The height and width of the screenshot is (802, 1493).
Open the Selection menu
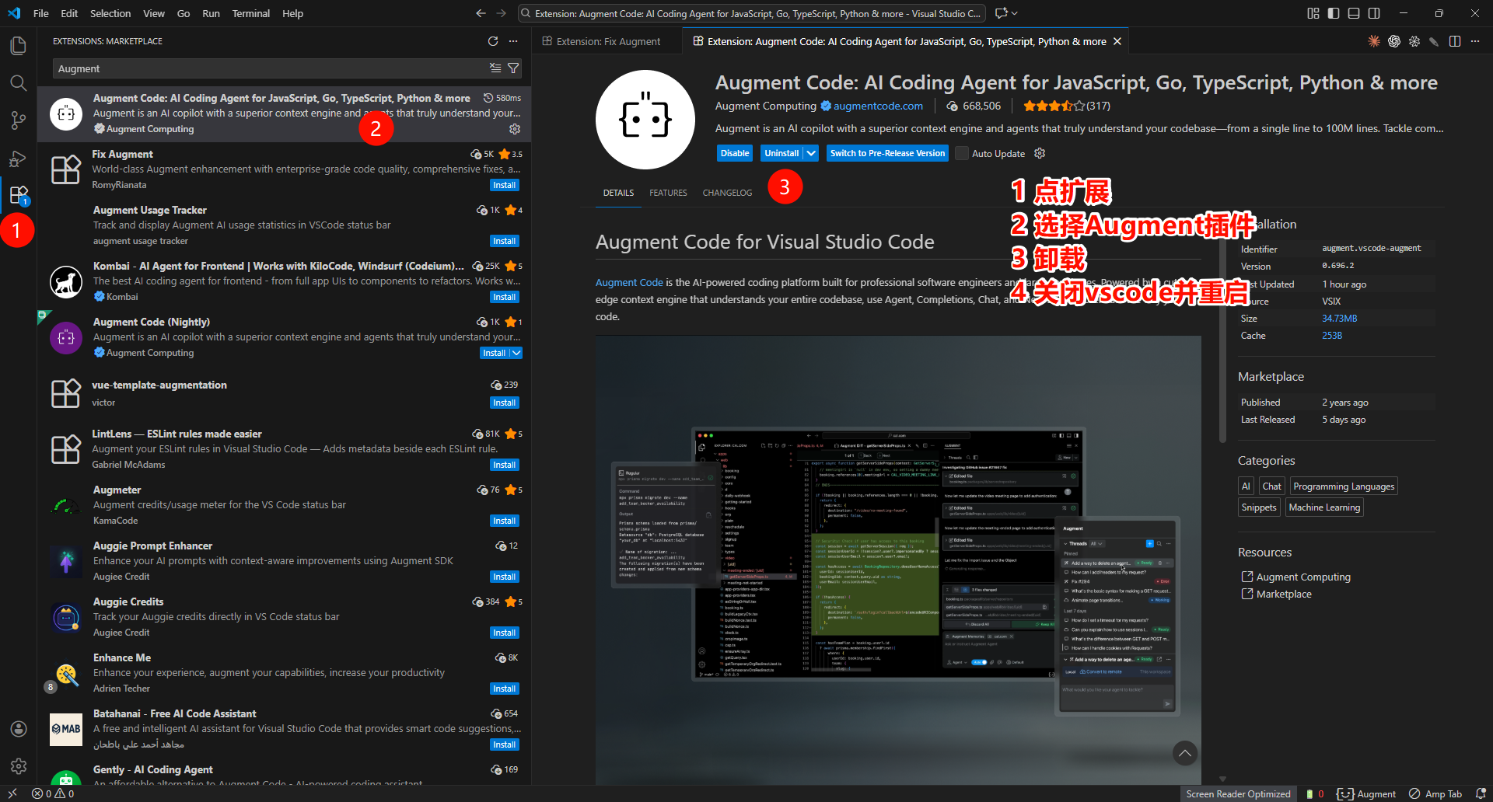[110, 13]
